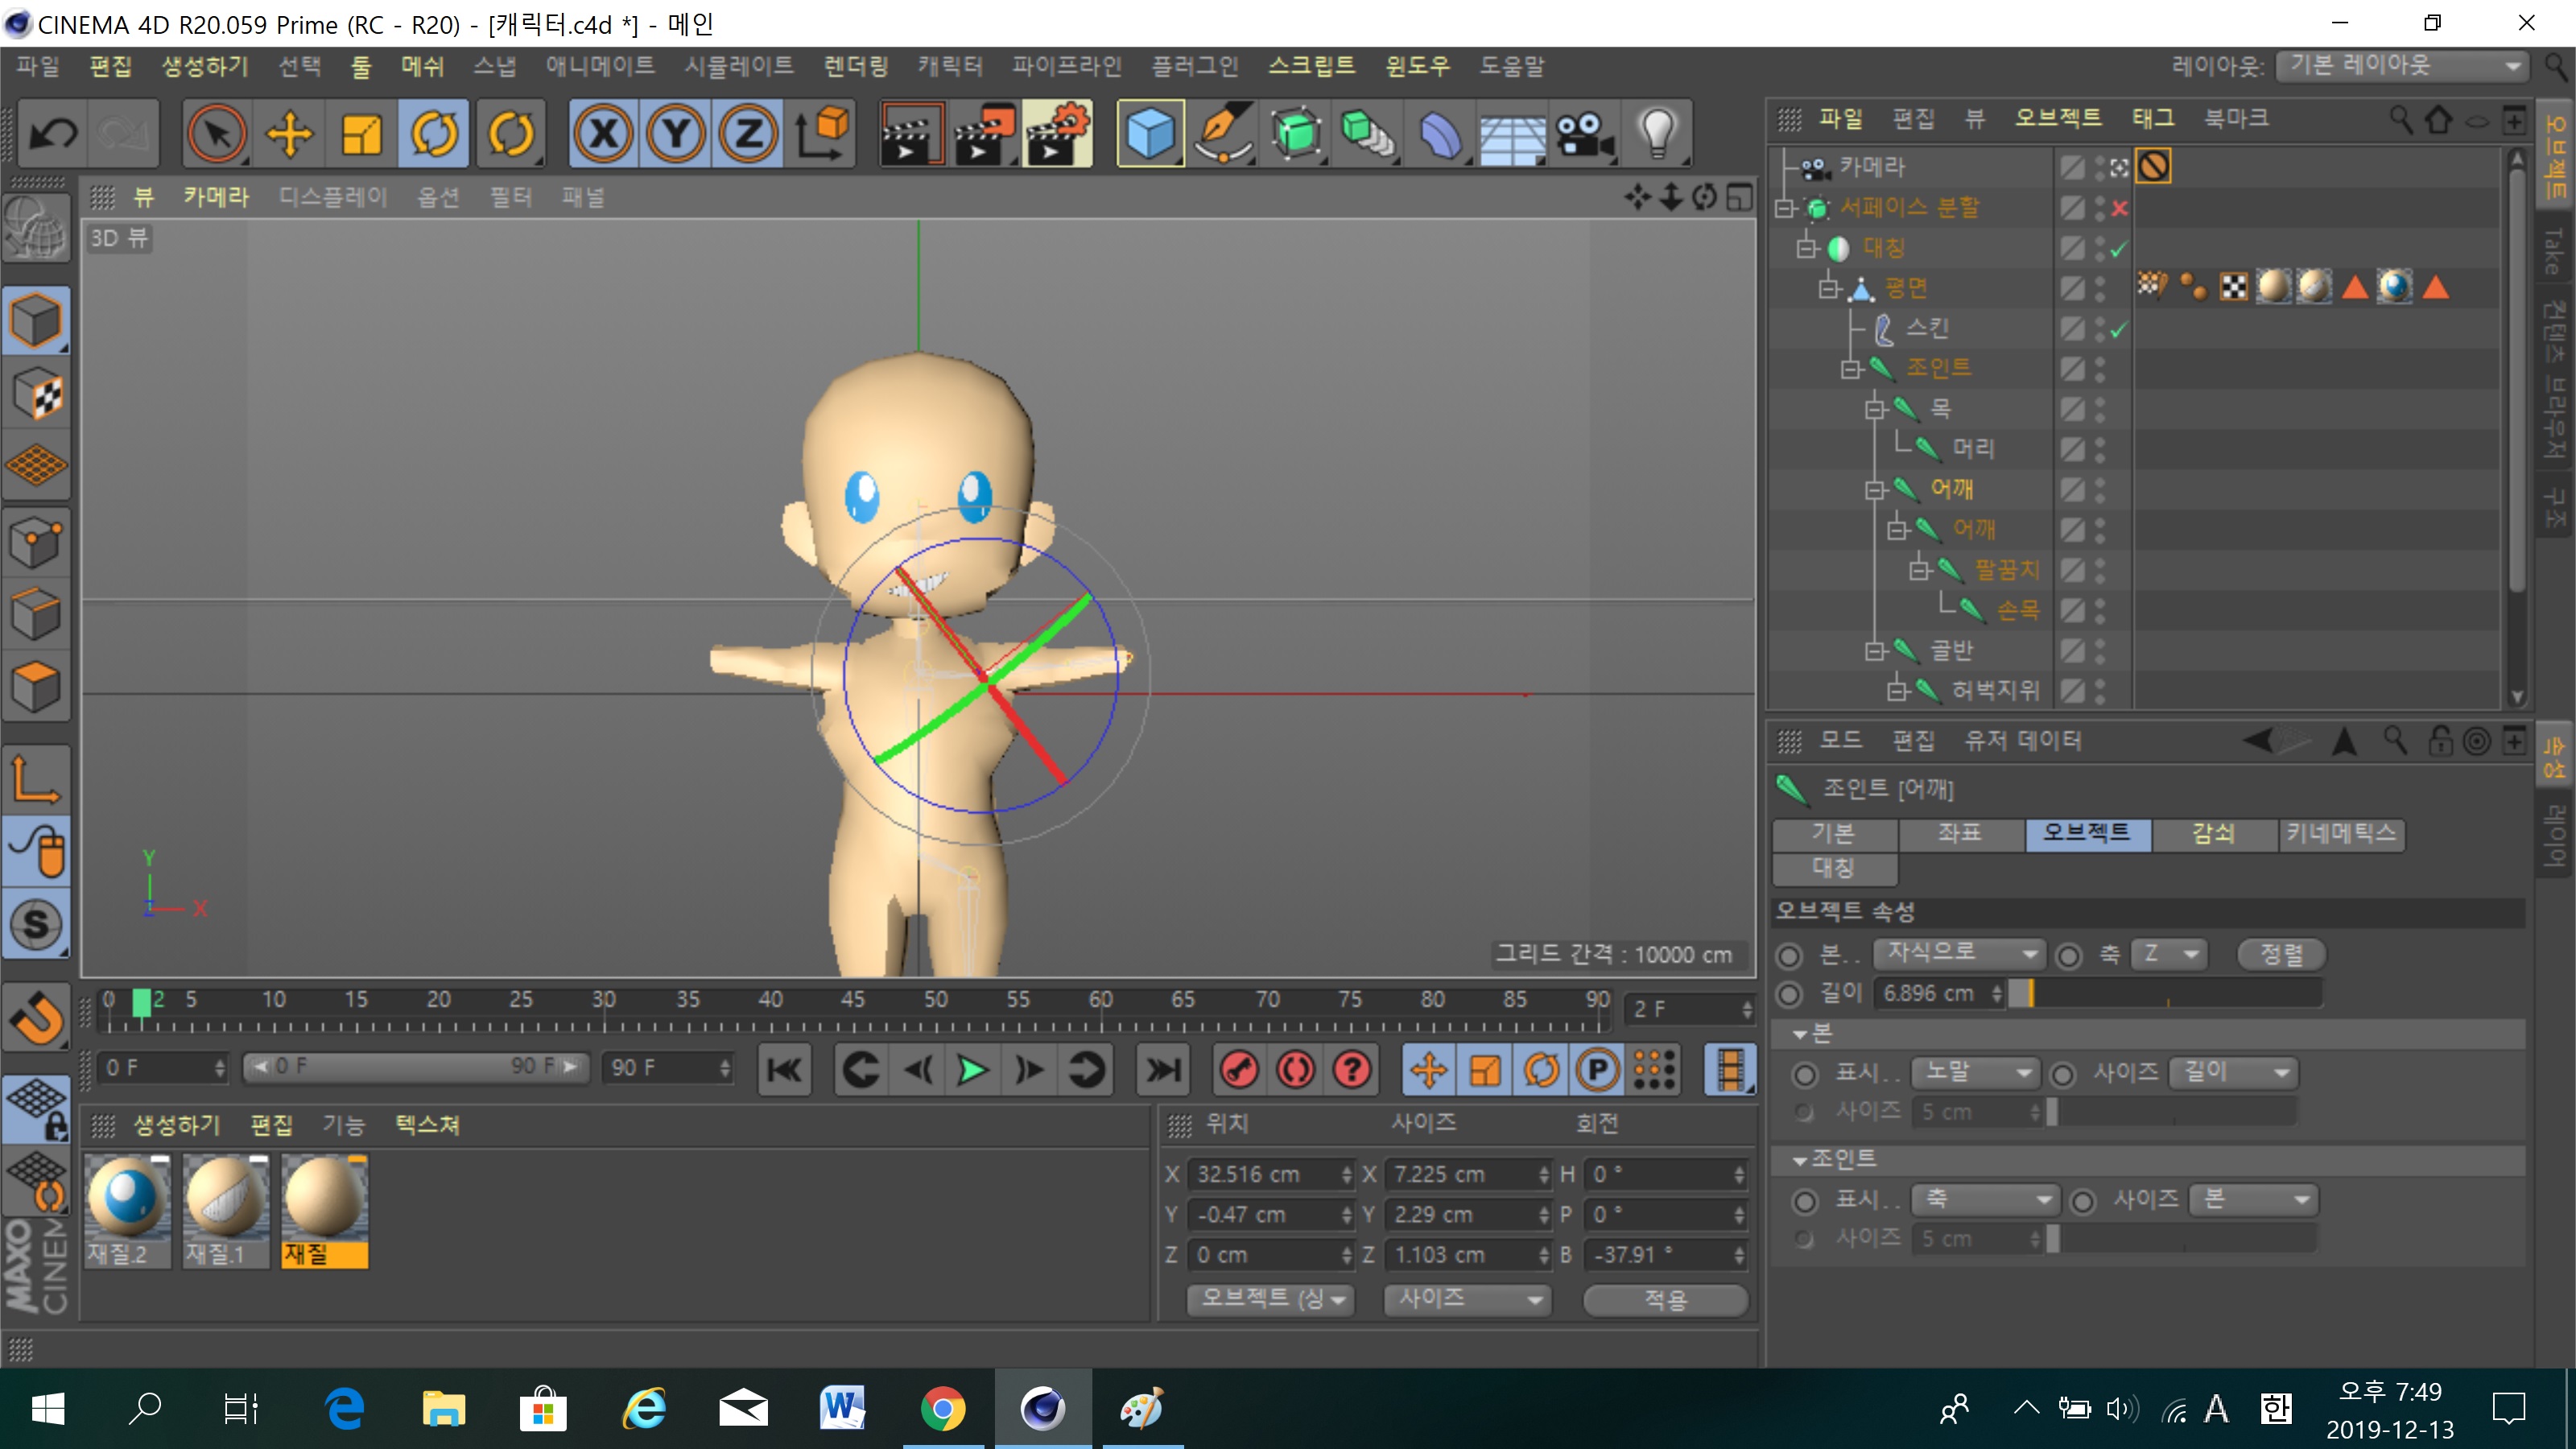Toggle autokeying button
This screenshot has width=2576, height=1449.
pos(1296,1070)
